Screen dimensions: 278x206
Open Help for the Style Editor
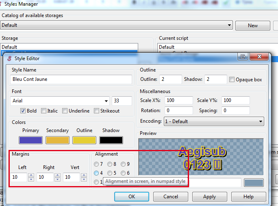pos(249,197)
